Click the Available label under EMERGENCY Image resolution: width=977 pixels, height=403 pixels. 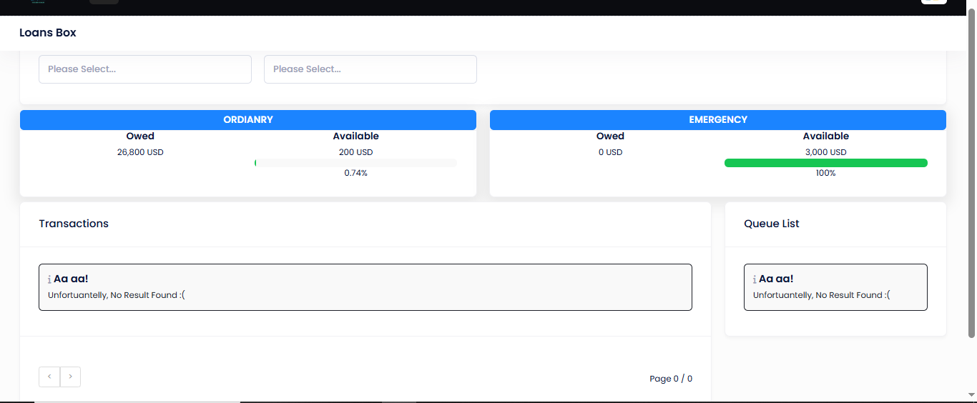coord(826,136)
